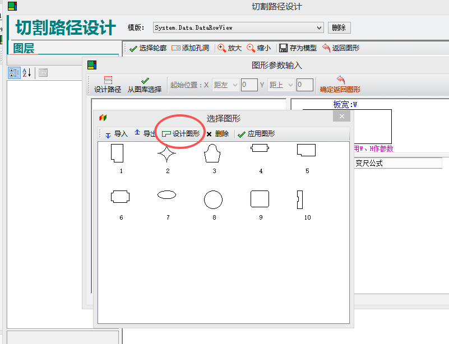Image resolution: width=449 pixels, height=344 pixels.
Task: Click 选择轮廓 in the main toolbar
Action: click(x=148, y=48)
